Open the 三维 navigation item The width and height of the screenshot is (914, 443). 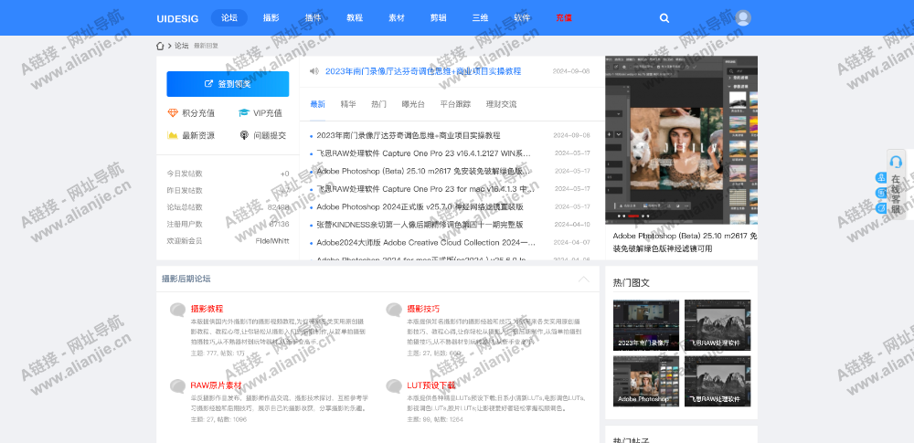click(481, 18)
